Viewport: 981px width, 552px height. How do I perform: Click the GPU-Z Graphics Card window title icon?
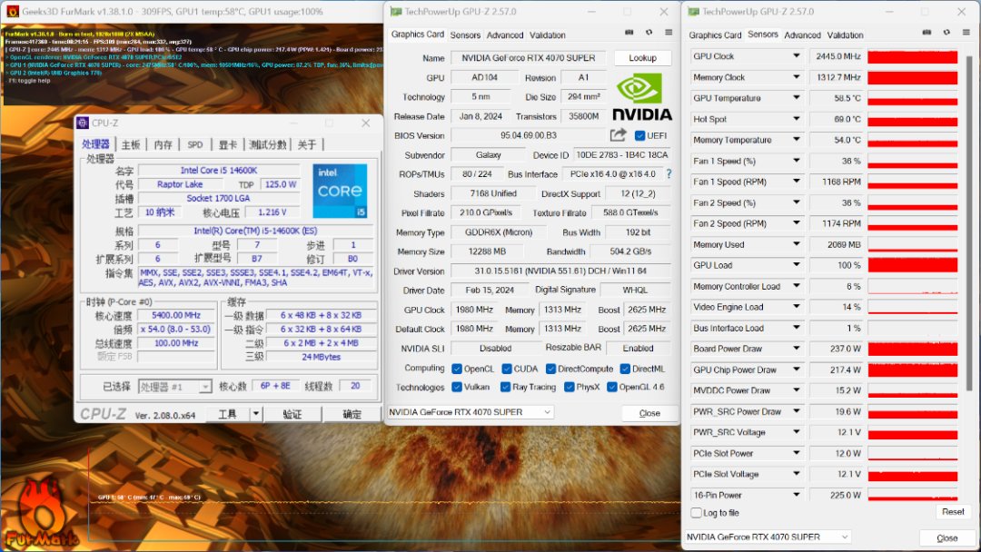pos(395,11)
